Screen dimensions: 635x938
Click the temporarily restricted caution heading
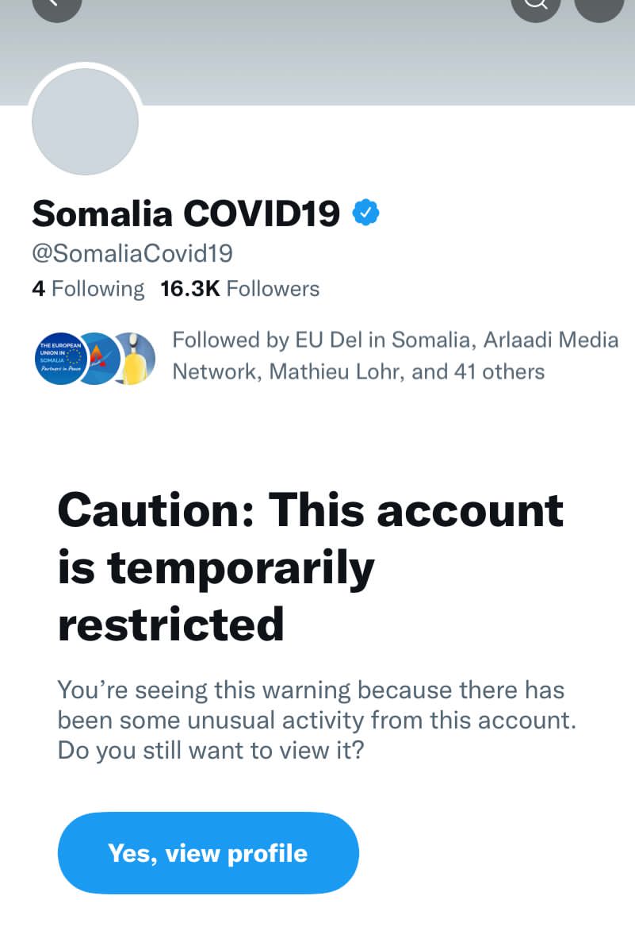[311, 567]
